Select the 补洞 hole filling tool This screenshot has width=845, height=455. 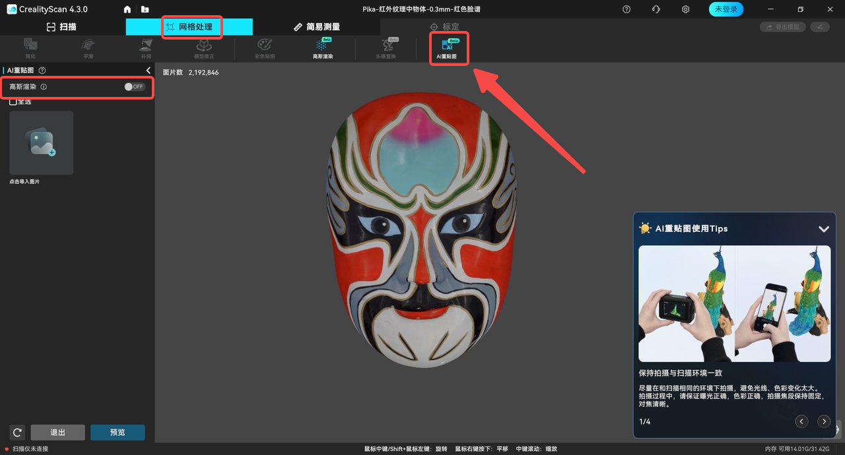point(146,49)
